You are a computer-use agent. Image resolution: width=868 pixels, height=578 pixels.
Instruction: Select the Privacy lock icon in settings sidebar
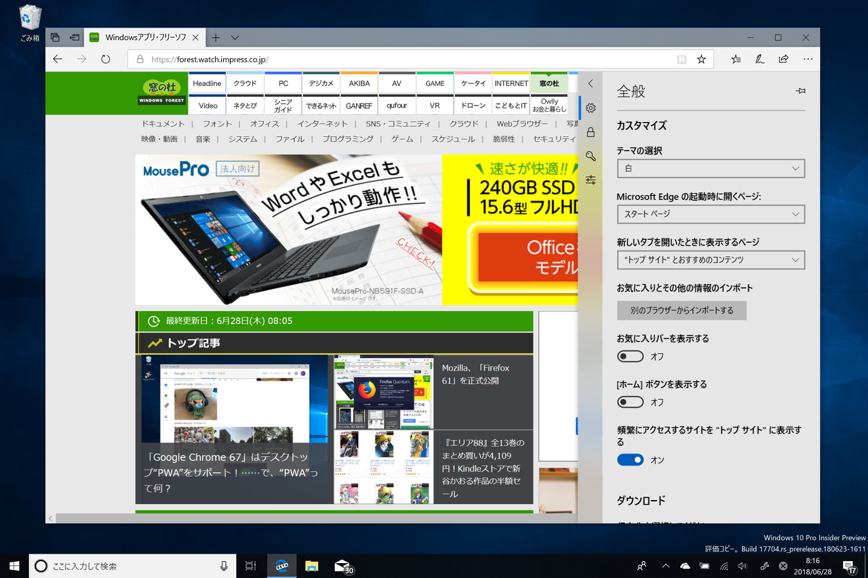(590, 132)
